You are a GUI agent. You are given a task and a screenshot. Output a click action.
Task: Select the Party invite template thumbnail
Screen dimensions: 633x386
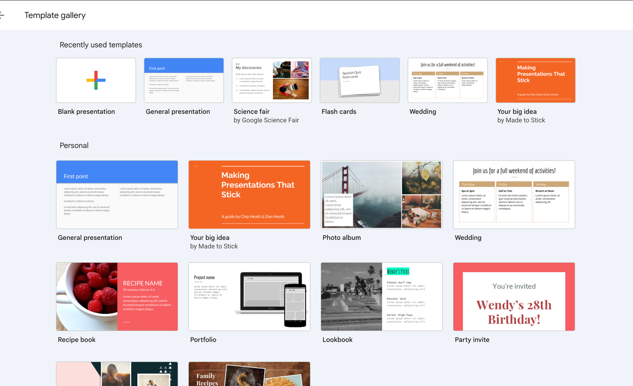[x=514, y=296]
